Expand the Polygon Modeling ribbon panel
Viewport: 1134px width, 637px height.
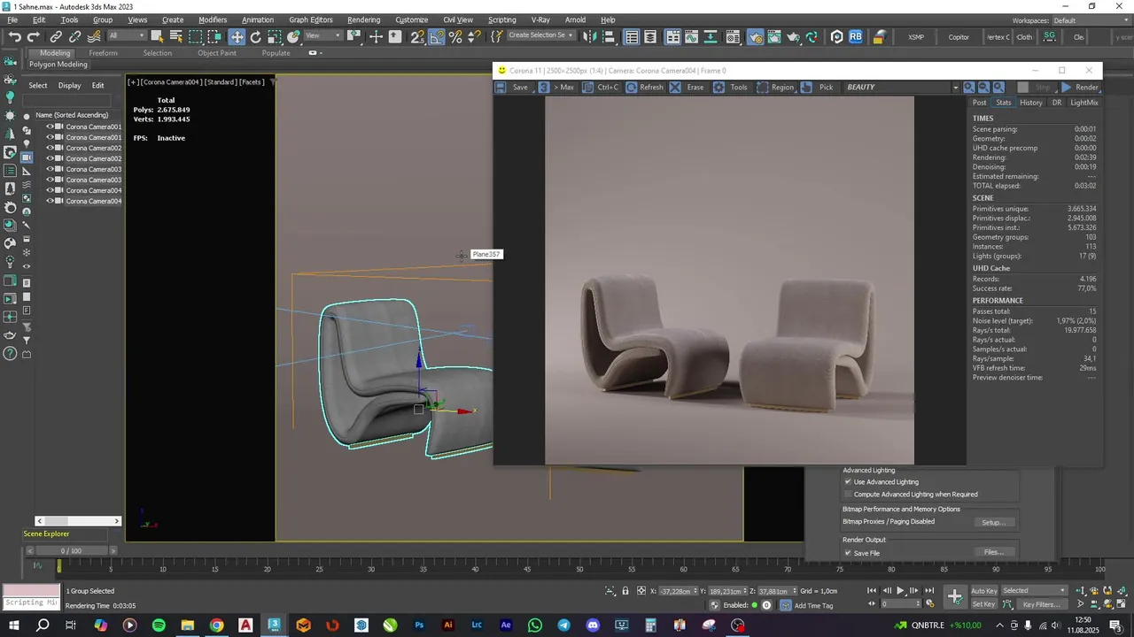point(58,65)
